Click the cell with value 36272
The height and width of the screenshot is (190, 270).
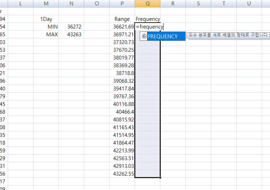click(x=71, y=27)
